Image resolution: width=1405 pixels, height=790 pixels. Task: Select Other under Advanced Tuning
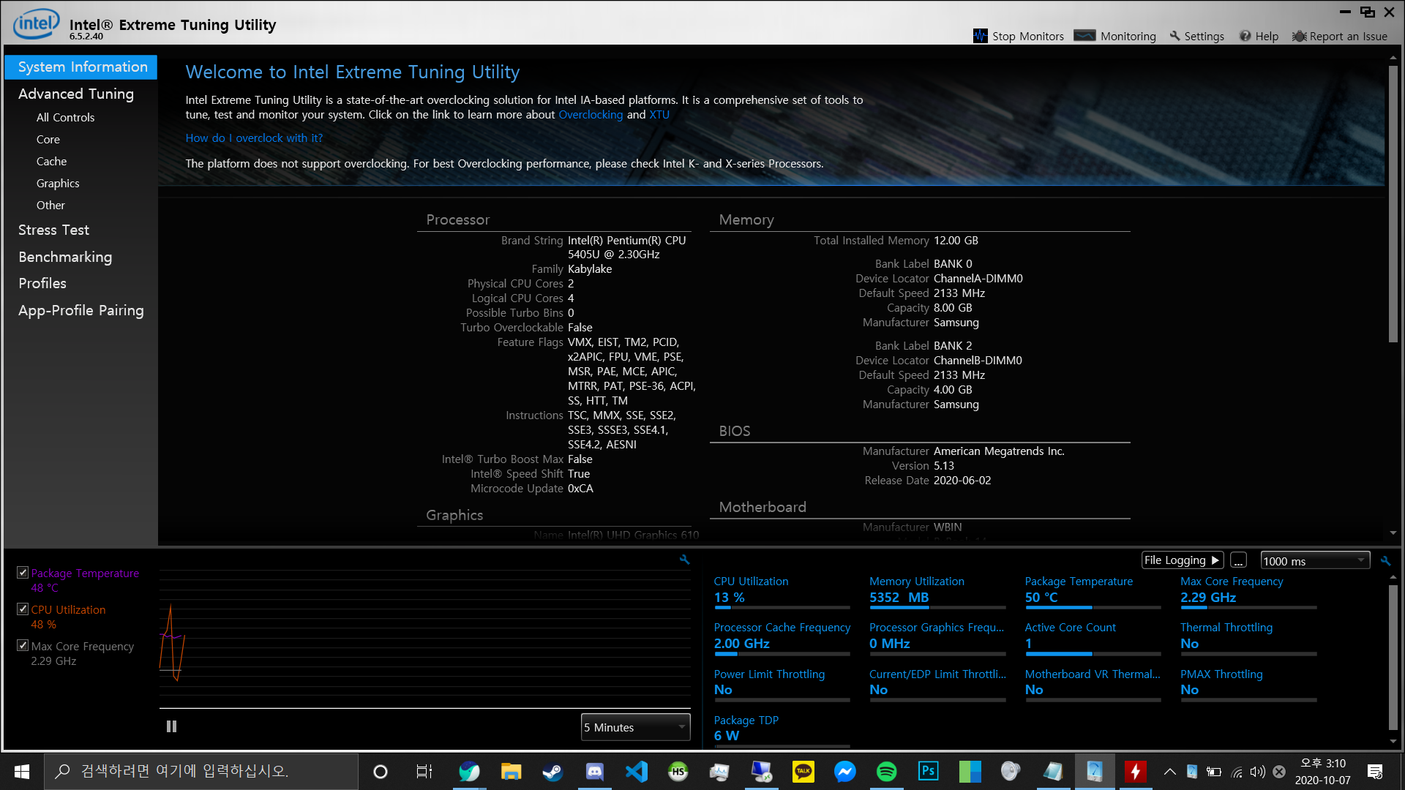pyautogui.click(x=50, y=205)
